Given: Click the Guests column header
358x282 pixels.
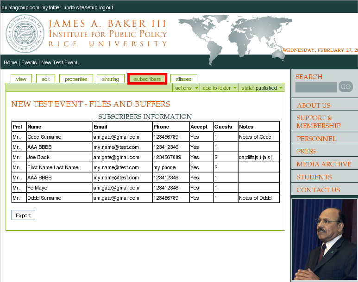Looking at the screenshot, I should pos(226,127).
